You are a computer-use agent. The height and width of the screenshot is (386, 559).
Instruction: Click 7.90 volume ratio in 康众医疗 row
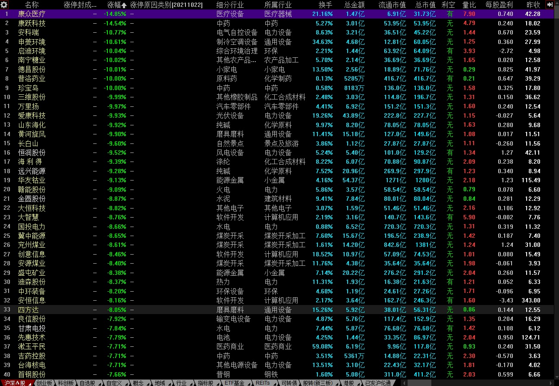point(469,14)
